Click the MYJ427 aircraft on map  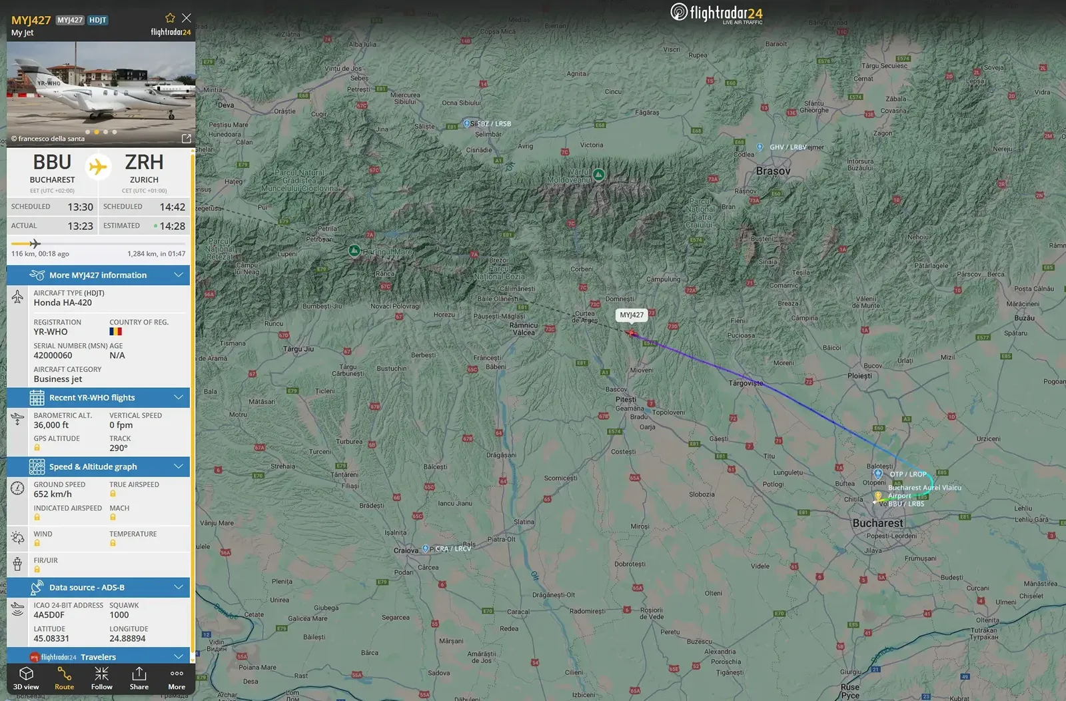630,333
